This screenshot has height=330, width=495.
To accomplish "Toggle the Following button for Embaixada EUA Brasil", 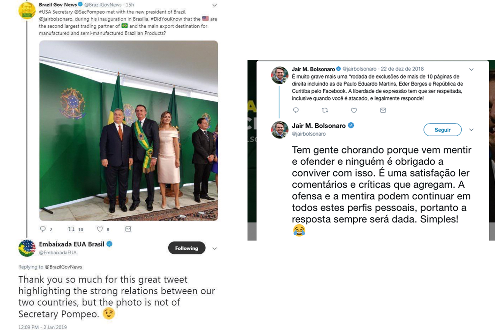I will click(187, 248).
